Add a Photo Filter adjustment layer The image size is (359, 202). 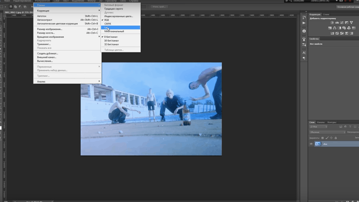[345, 28]
